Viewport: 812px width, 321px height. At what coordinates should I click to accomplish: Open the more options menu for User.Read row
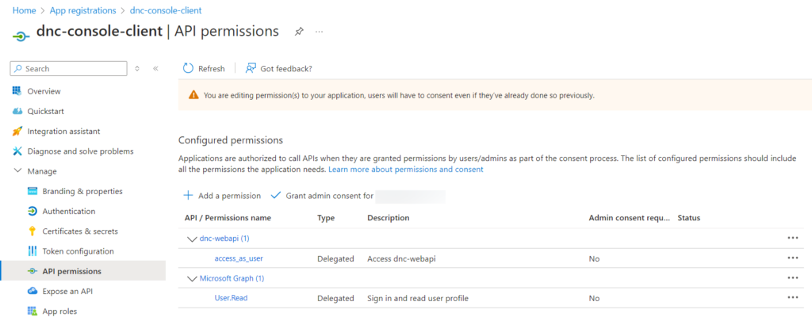(792, 298)
